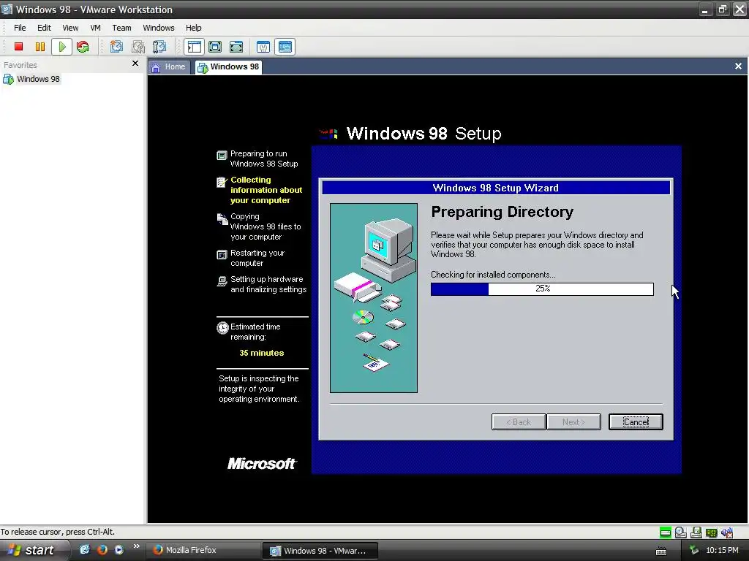749x561 pixels.
Task: Pause the VM with the orange suspend button
Action: [x=40, y=47]
